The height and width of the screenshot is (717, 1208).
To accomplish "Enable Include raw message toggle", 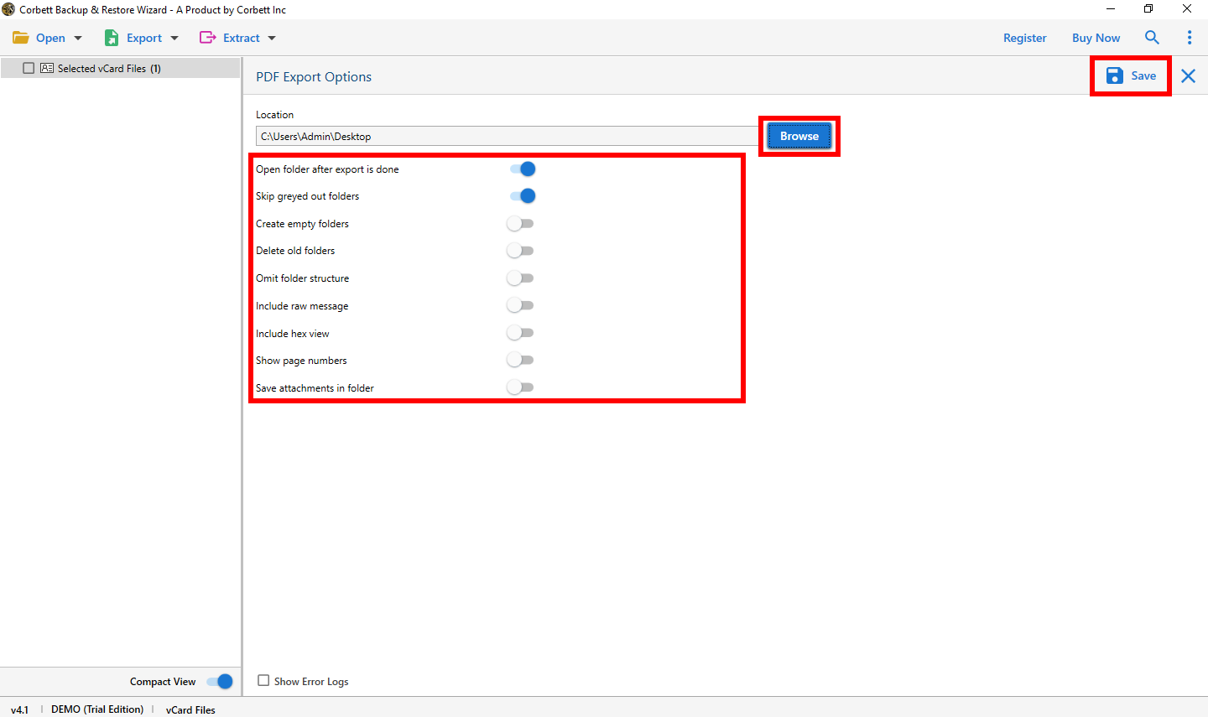I will [x=520, y=305].
